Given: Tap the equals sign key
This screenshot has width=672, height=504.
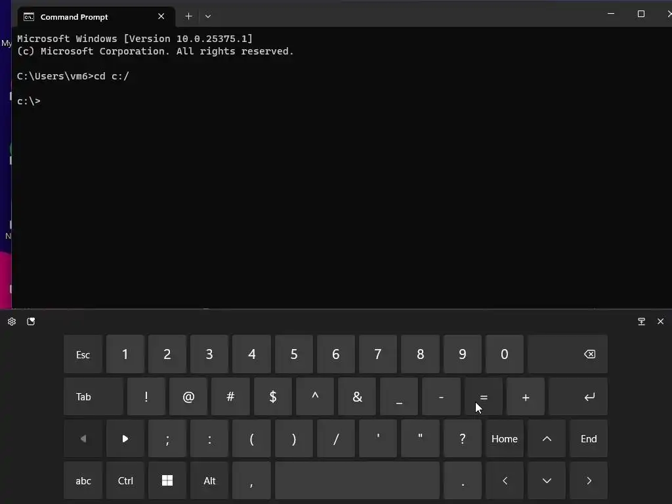Looking at the screenshot, I should pos(484,397).
